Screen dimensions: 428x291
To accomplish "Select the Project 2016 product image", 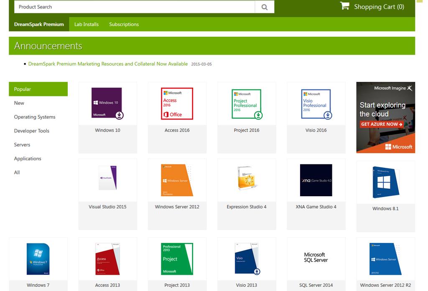I will [x=247, y=104].
